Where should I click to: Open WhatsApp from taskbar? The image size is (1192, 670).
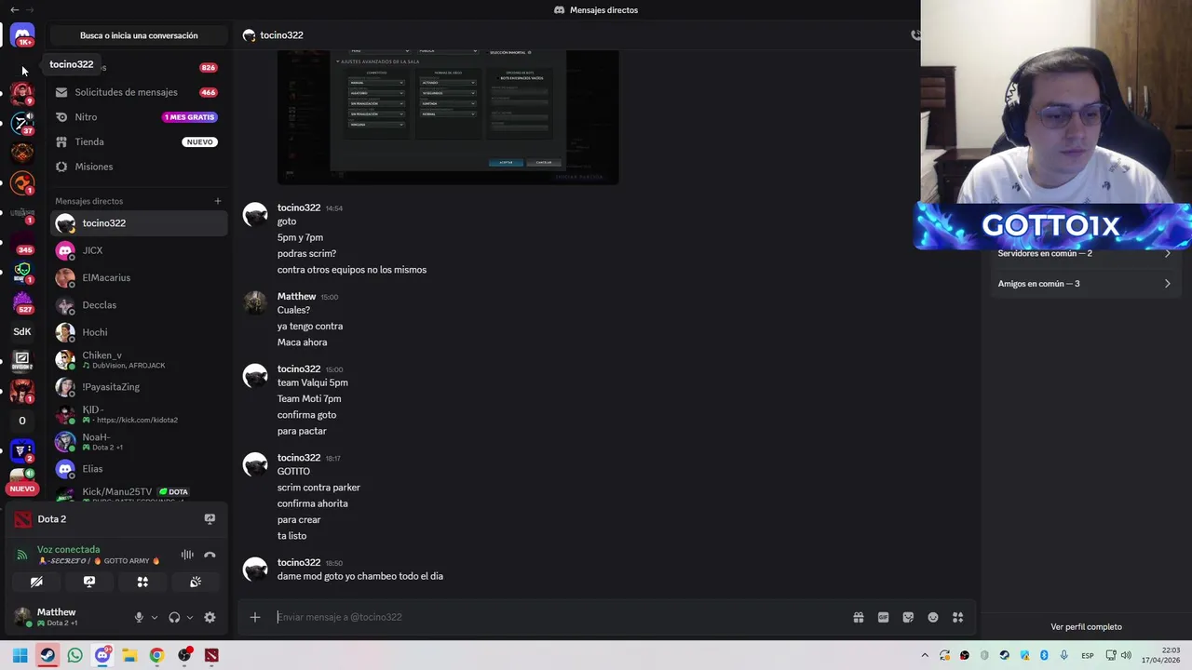tap(74, 655)
